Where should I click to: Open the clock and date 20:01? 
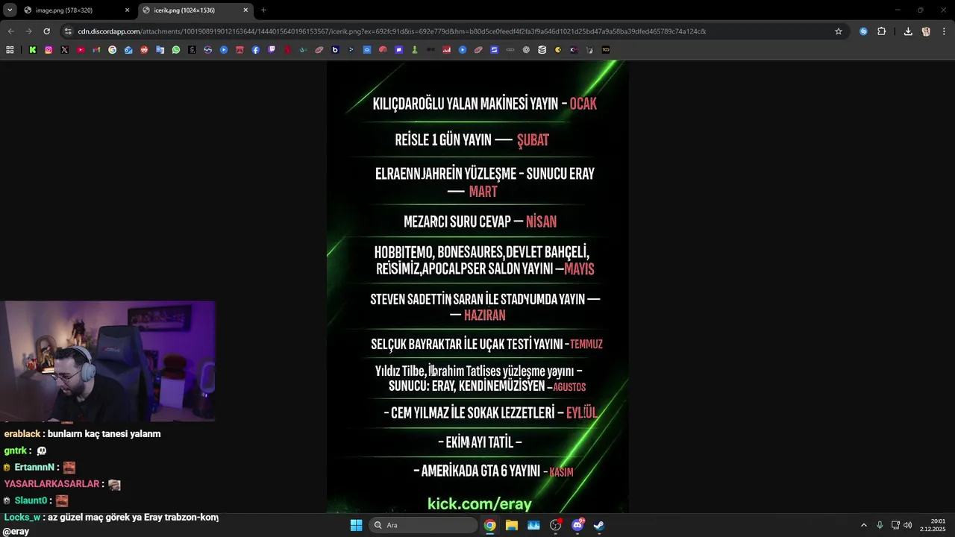[933, 525]
